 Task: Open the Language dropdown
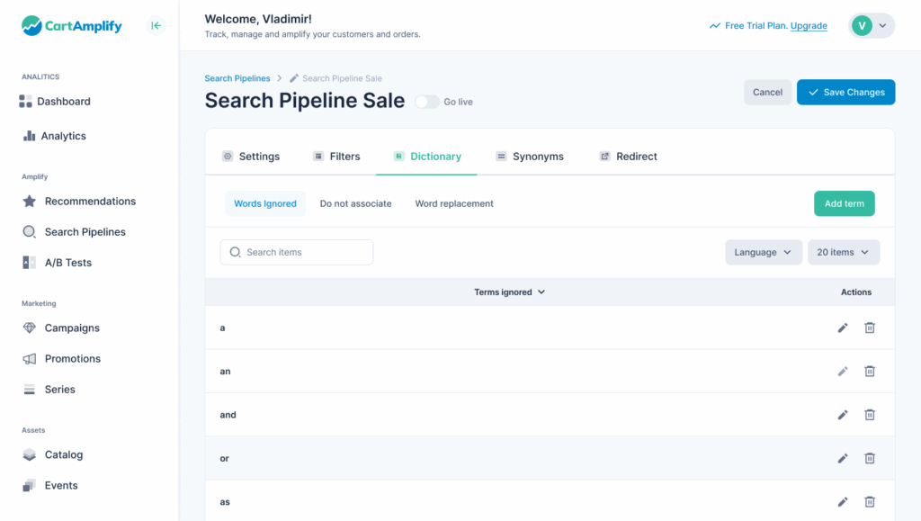(x=763, y=253)
